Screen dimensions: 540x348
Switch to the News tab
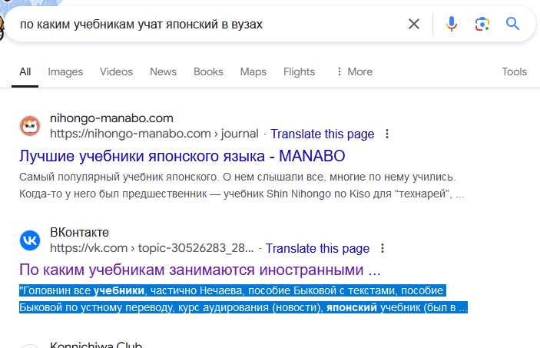point(164,71)
